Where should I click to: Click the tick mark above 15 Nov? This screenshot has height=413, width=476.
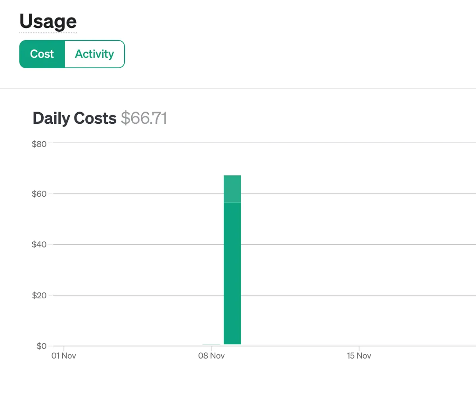359,348
